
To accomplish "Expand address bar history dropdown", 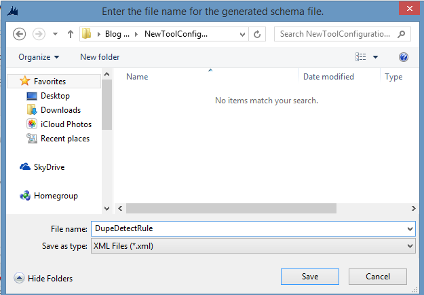I will 239,34.
